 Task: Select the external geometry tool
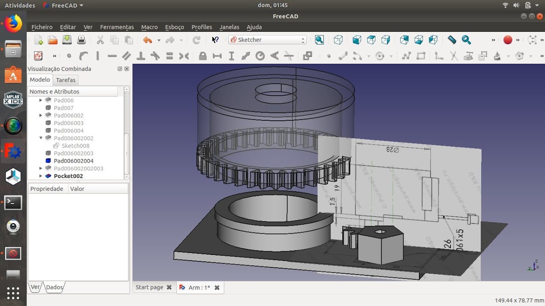coord(468,56)
